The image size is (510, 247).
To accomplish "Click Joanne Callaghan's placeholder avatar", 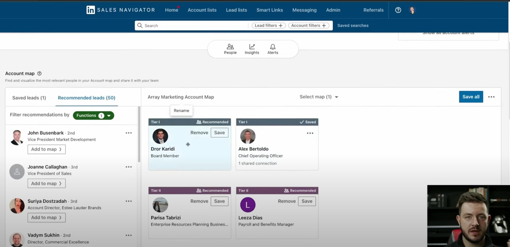I will [x=17, y=172].
